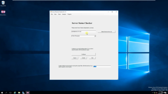This screenshot has width=168, height=94.
Task: Open the Recycle Bin desktop icon
Action: click(3, 3)
